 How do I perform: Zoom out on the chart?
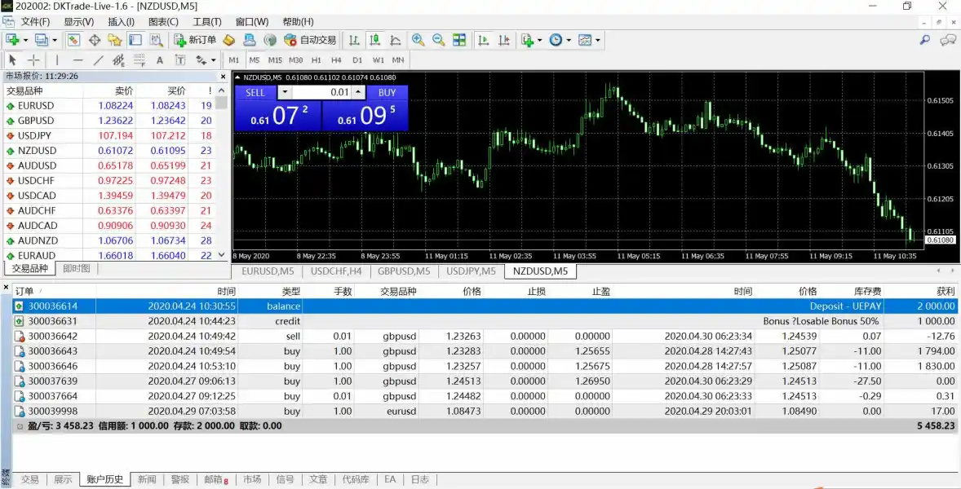point(438,40)
